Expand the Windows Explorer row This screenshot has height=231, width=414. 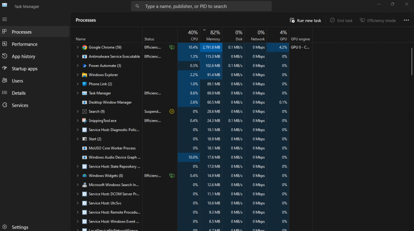point(78,75)
